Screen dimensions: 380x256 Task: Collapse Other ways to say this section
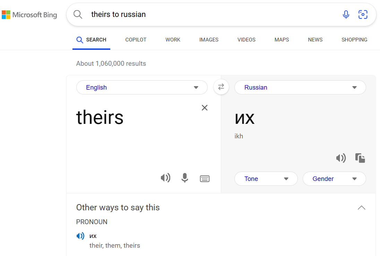pos(361,208)
